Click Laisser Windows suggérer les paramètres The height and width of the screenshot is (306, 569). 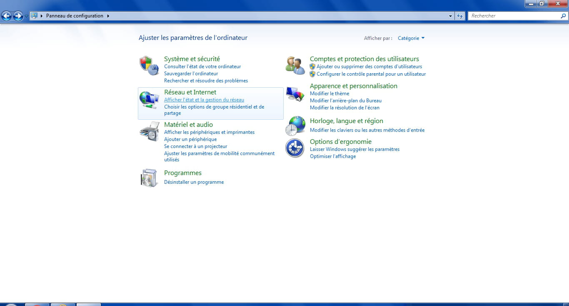354,149
